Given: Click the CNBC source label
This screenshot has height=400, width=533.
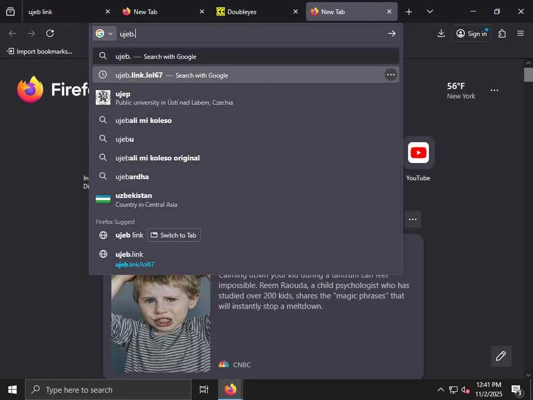Looking at the screenshot, I should [x=242, y=365].
